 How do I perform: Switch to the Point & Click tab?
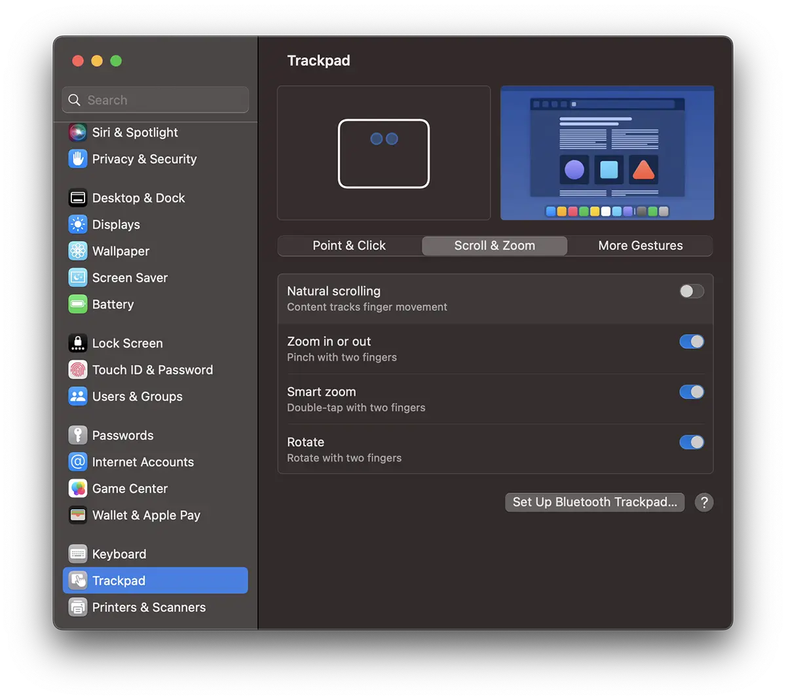click(349, 246)
